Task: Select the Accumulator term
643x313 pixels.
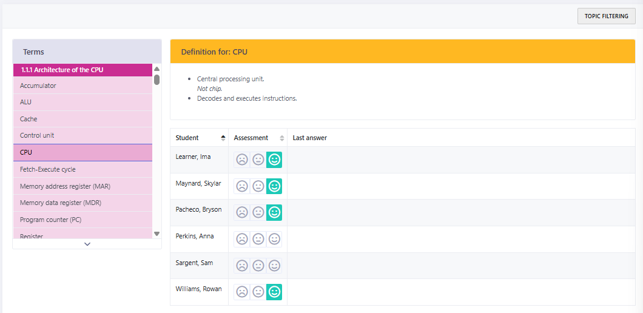Action: pos(82,86)
